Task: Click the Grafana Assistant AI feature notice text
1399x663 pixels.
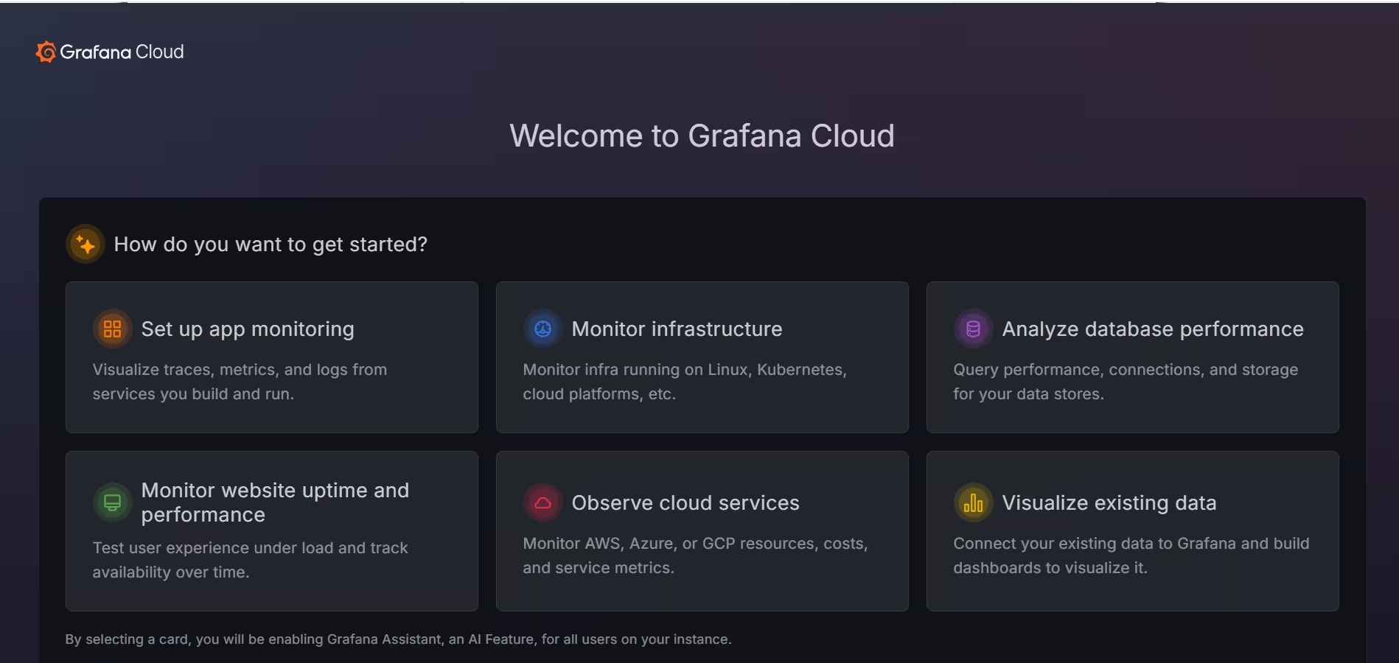Action: tap(398, 639)
